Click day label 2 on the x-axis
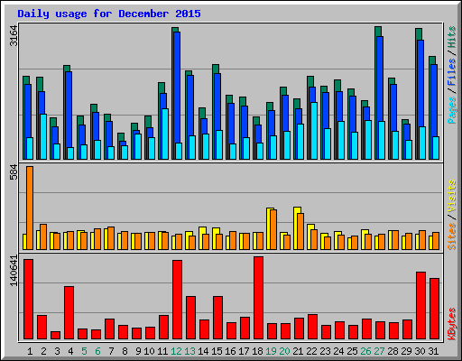 coord(43,351)
